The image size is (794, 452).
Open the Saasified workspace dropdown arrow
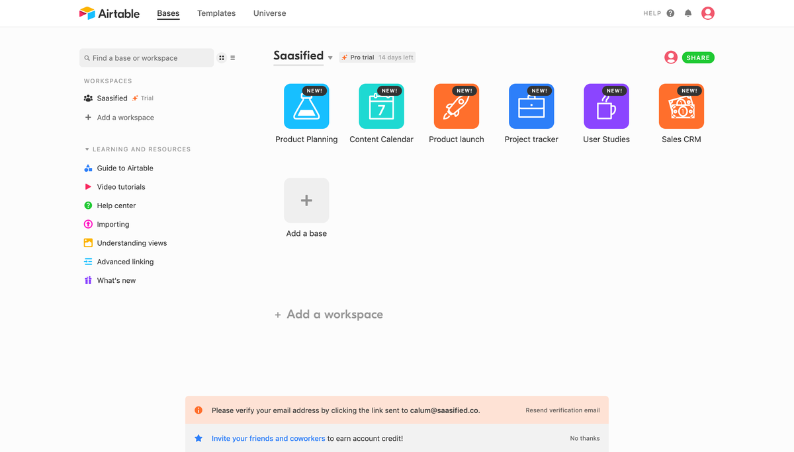pos(330,58)
